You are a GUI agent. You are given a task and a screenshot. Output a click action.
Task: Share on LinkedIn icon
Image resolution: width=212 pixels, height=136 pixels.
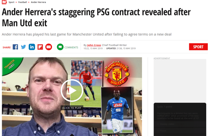[x=32, y=47]
